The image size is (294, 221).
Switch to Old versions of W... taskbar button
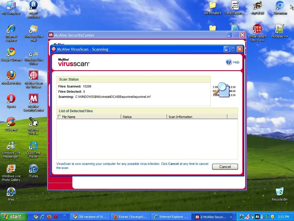point(90,217)
